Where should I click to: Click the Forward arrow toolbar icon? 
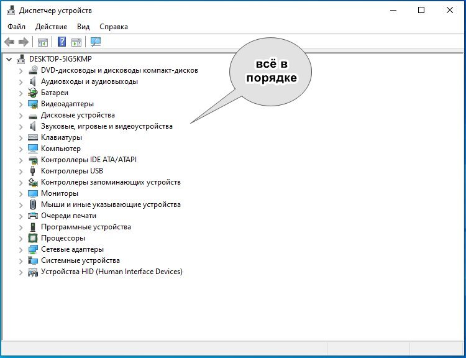(24, 42)
